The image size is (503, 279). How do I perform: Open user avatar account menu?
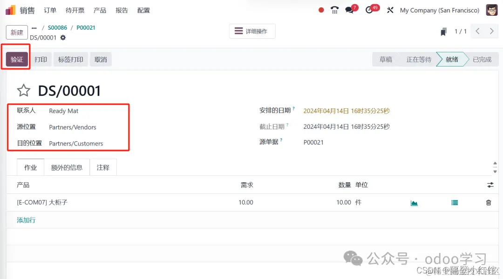(x=491, y=10)
